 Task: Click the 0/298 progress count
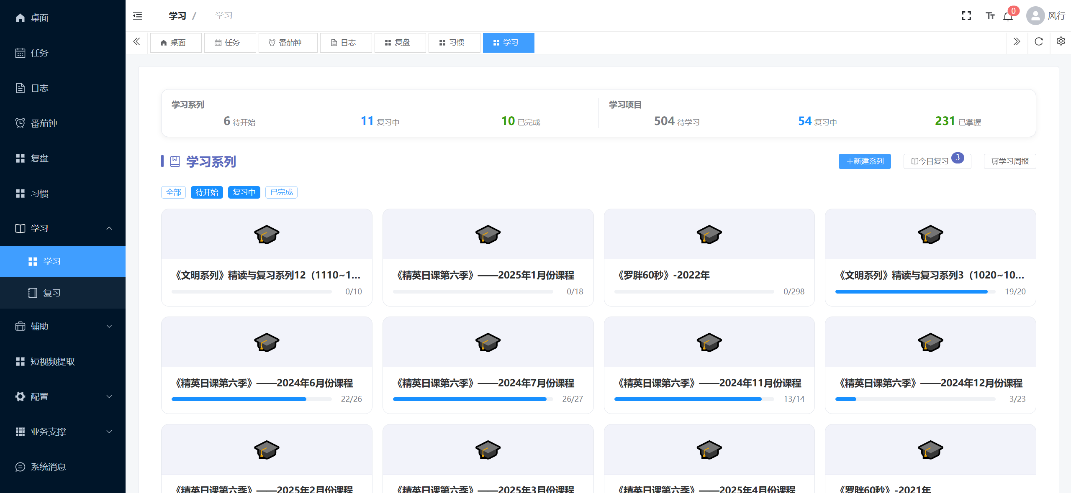794,291
